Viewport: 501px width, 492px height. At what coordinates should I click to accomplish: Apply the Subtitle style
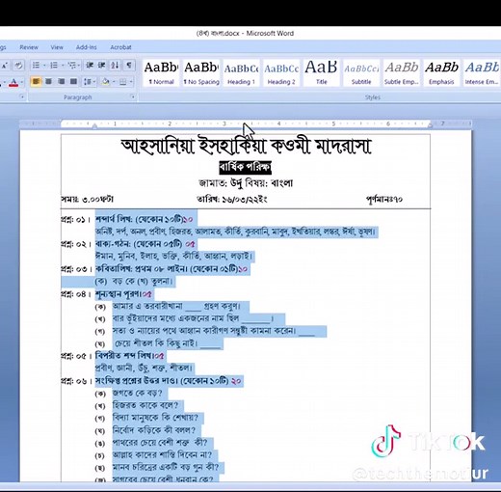[x=361, y=73]
